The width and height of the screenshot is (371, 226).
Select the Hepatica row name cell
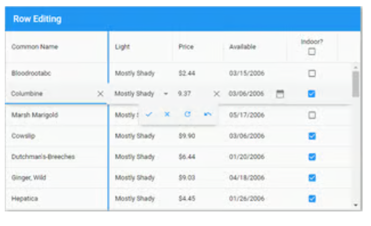pyautogui.click(x=25, y=199)
